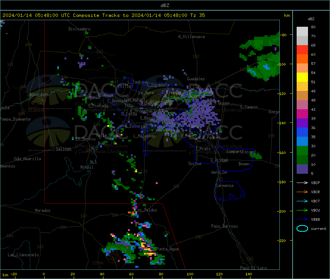Click the intense storm cell near Punta_Agua

click(x=147, y=249)
